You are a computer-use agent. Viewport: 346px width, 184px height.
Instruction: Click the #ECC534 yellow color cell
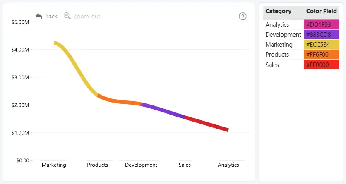point(322,45)
